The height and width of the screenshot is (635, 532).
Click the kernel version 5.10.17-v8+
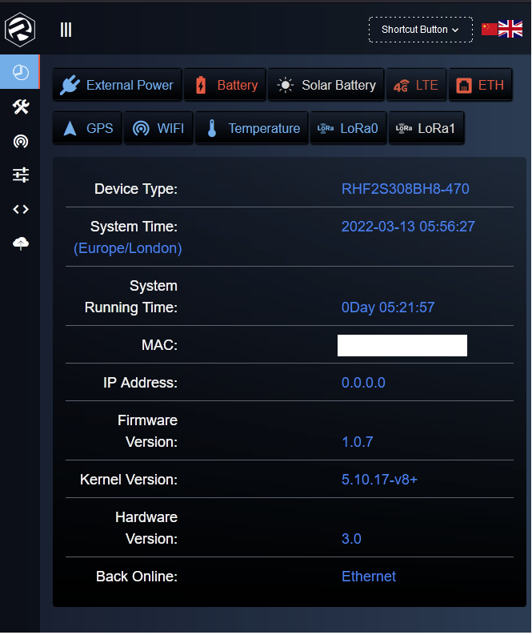coord(379,480)
